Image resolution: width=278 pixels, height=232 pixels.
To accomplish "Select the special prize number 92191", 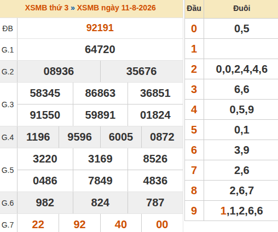I will tap(100, 28).
